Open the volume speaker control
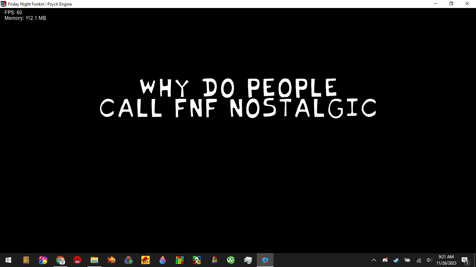Screen dimensions: 476x267 coord(429,260)
